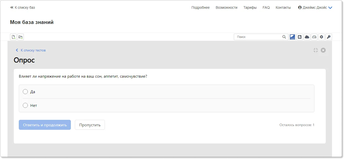Open the cloud toolbar icon

[307, 37]
